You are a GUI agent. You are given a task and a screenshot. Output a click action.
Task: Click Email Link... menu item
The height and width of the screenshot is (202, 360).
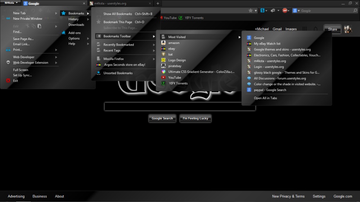pyautogui.click(x=21, y=44)
